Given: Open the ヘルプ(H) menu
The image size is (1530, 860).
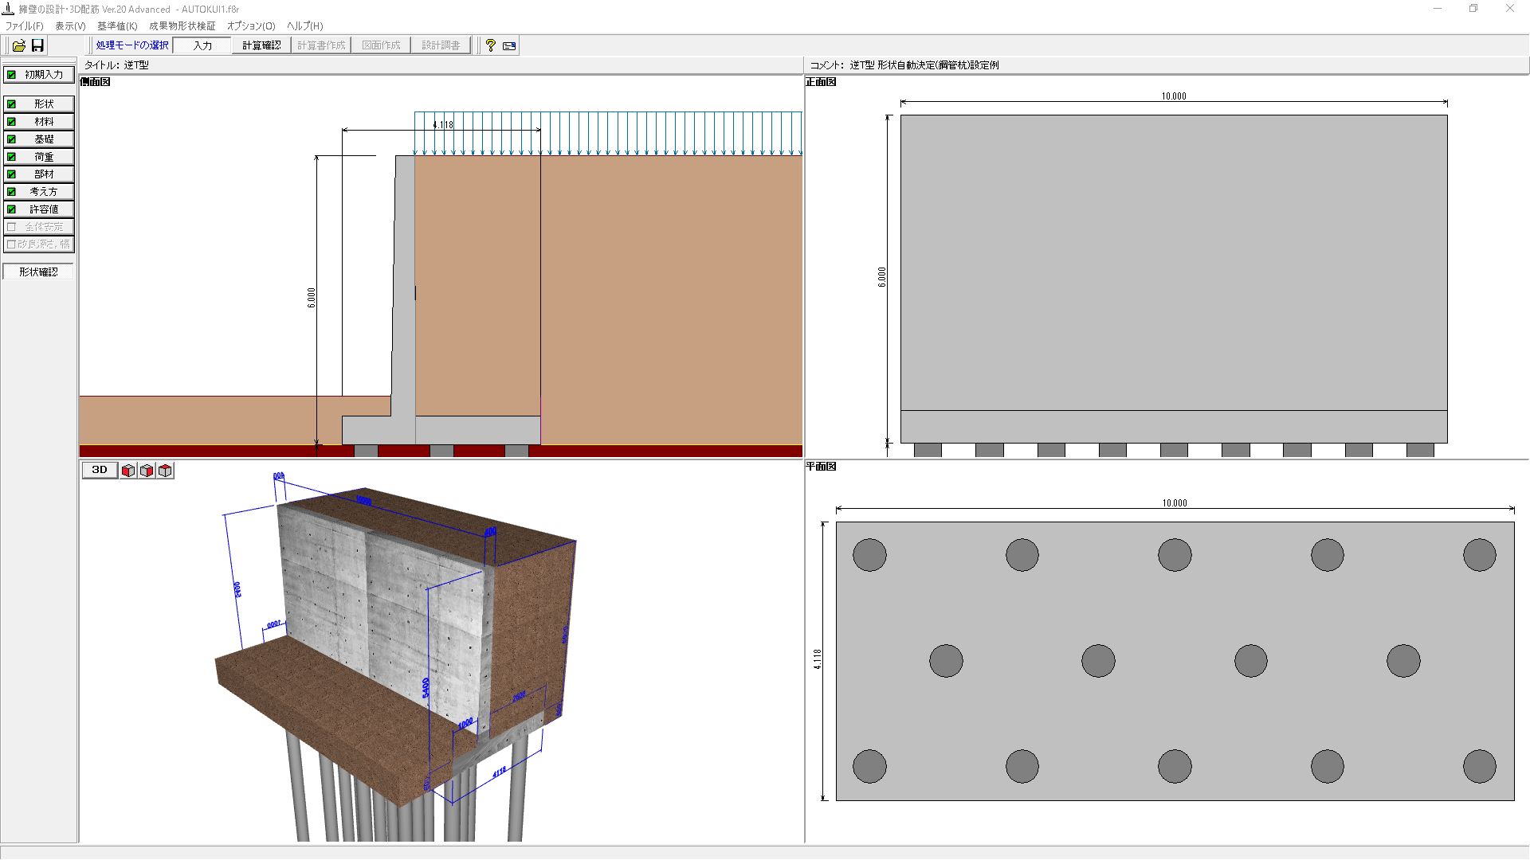Looking at the screenshot, I should 305,25.
